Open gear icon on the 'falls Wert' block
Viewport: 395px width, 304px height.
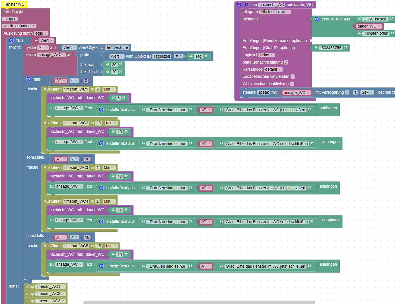pos(11,40)
